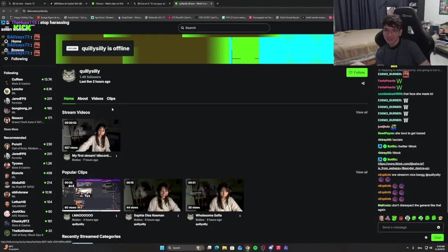This screenshot has height=252, width=448.
Task: Click the red emote in chat quick-emote row
Action: tap(401, 218)
